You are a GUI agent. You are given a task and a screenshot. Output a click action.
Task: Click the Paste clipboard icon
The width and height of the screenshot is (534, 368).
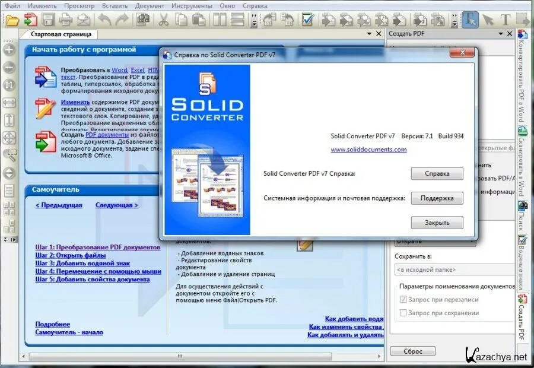pyautogui.click(x=199, y=20)
